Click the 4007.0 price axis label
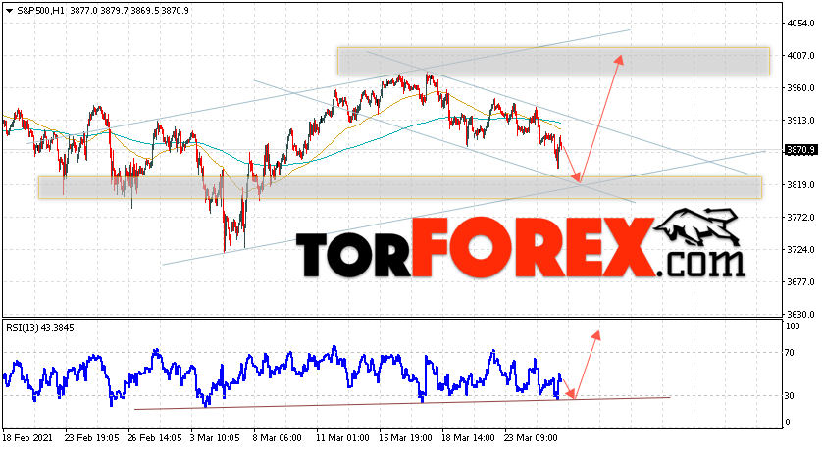 coord(800,56)
